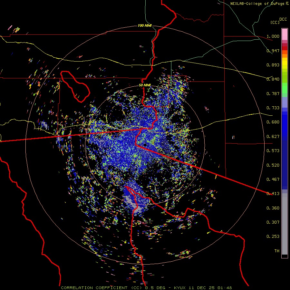Select the 0.253 scale value
290x290 pixels.
pos(273,237)
